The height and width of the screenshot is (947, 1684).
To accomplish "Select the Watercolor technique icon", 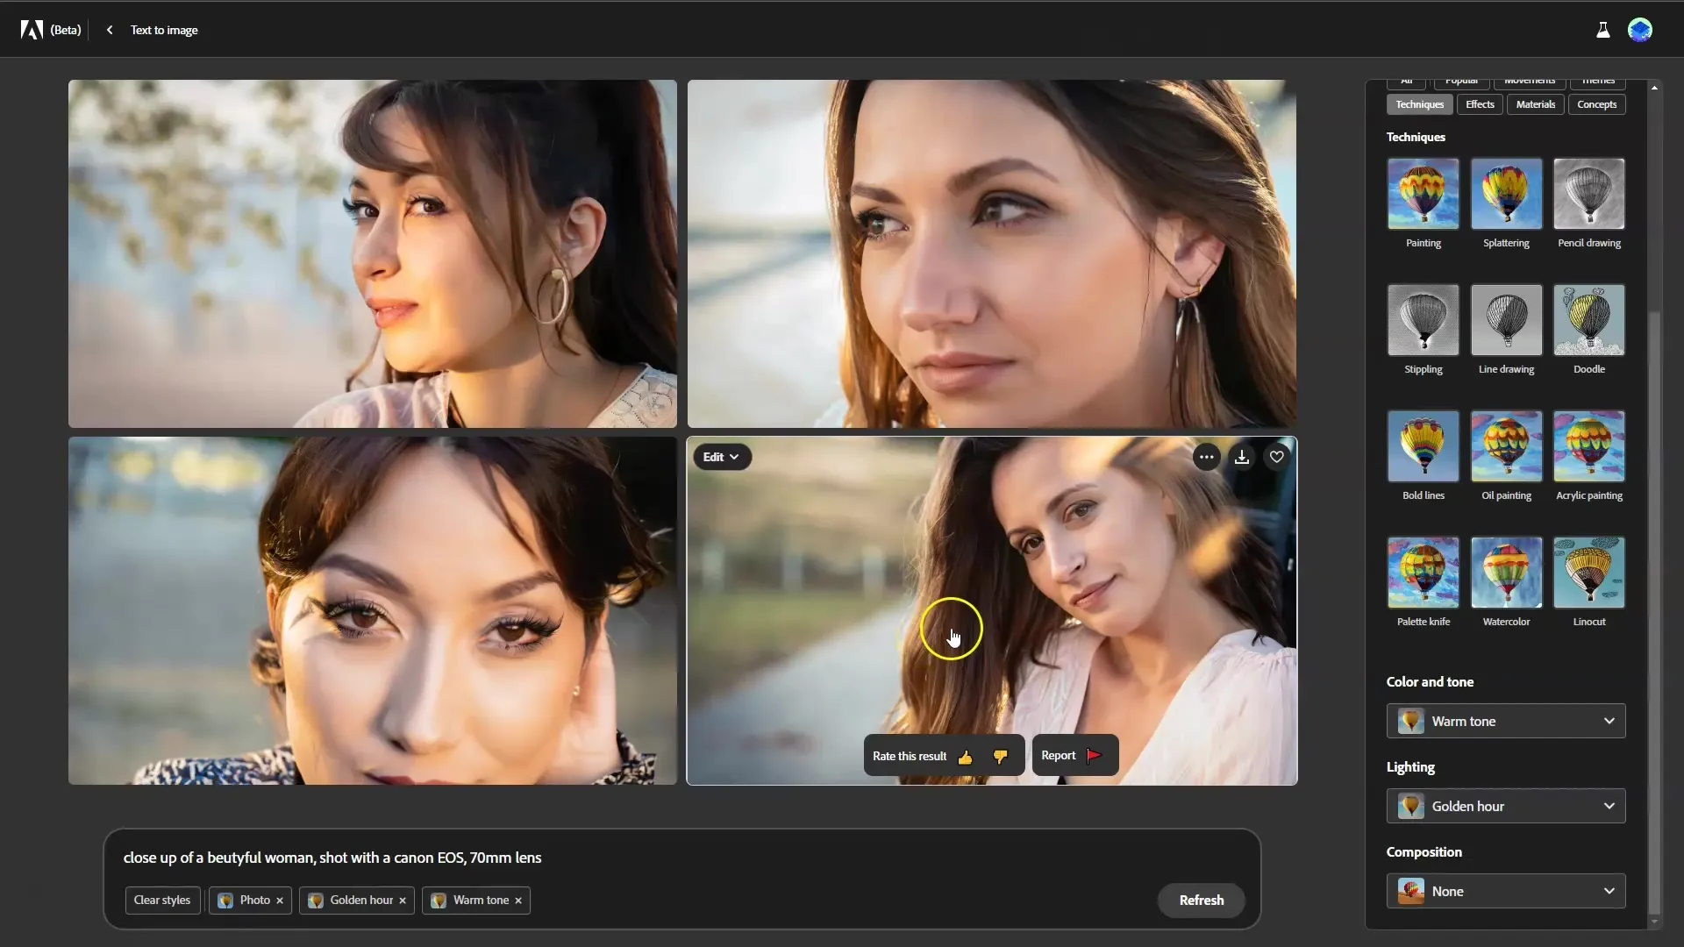I will pos(1506,573).
